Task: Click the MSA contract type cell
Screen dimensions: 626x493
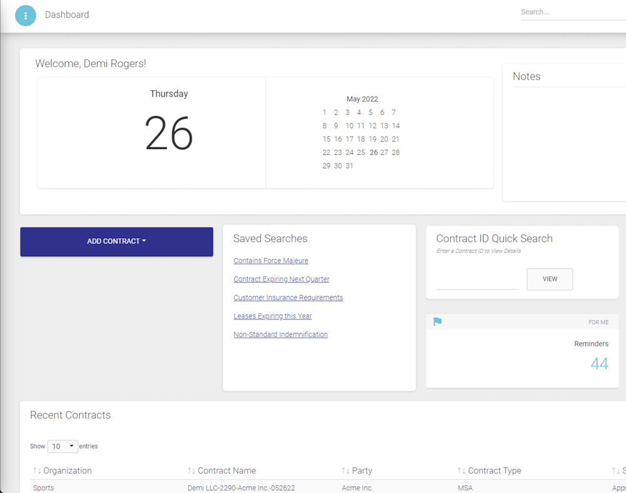Action: [x=465, y=488]
